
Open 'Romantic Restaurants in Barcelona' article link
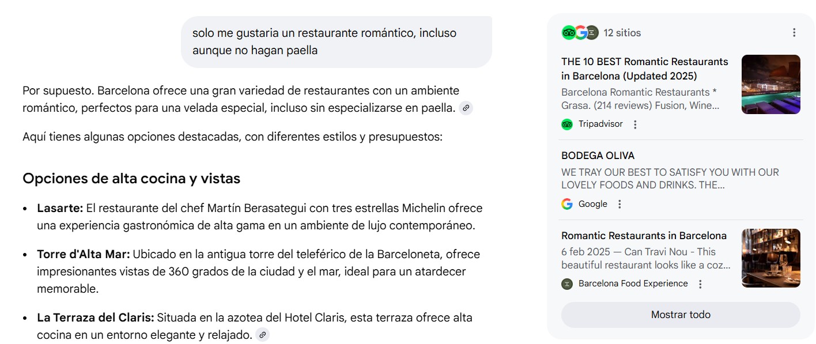(x=644, y=236)
